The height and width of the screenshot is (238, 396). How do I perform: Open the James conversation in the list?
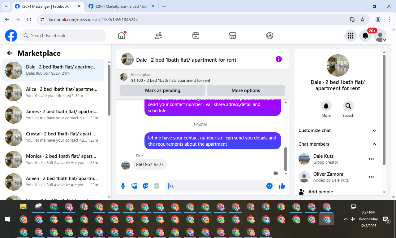54,115
